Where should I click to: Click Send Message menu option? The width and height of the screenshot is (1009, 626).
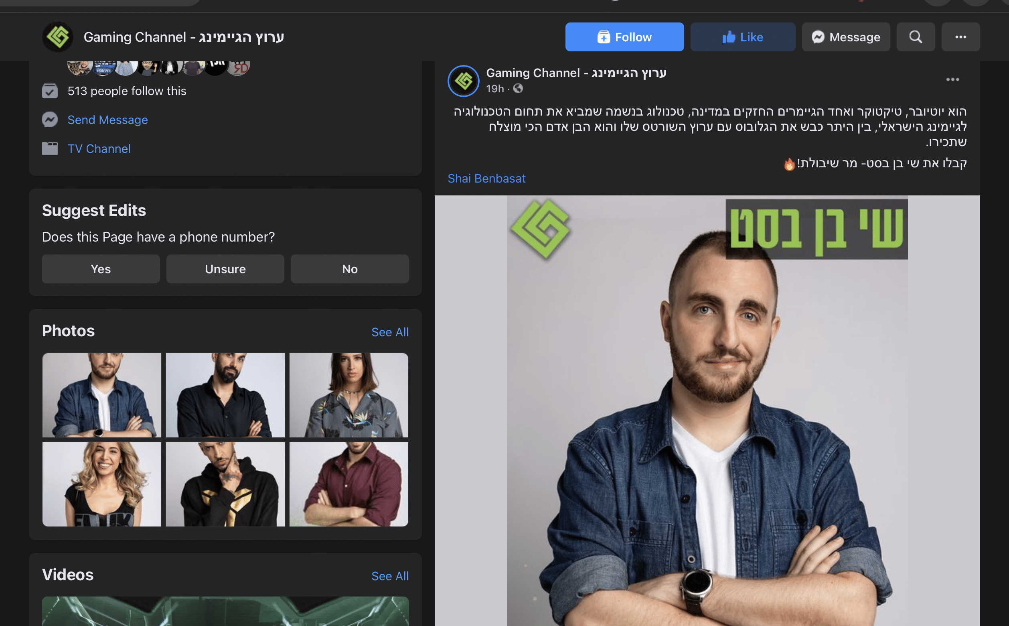[x=107, y=120]
